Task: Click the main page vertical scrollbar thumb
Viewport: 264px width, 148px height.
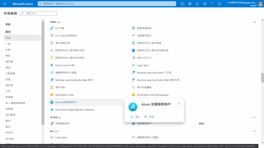Action: click(262, 78)
